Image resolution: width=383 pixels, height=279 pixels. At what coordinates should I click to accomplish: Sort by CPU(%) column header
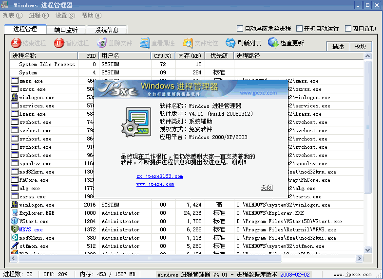pos(163,56)
